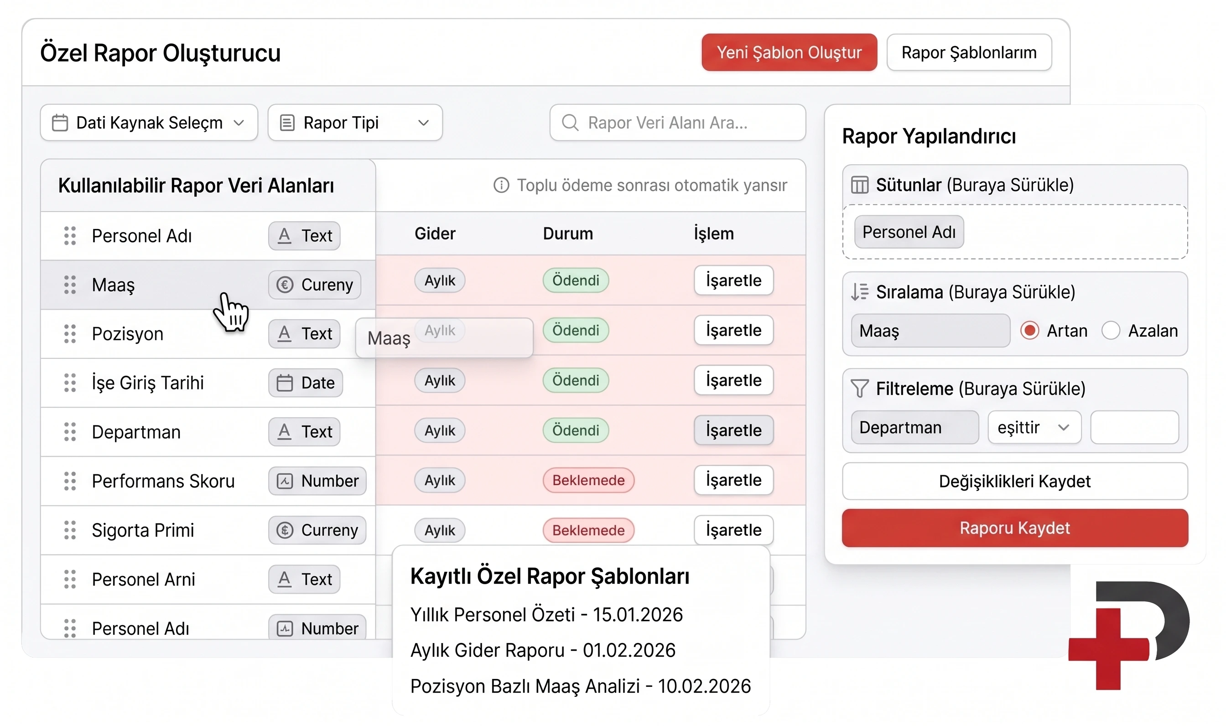Click the Personel Adı chip in Sütunlar
The height and width of the screenshot is (726, 1226).
click(x=909, y=232)
